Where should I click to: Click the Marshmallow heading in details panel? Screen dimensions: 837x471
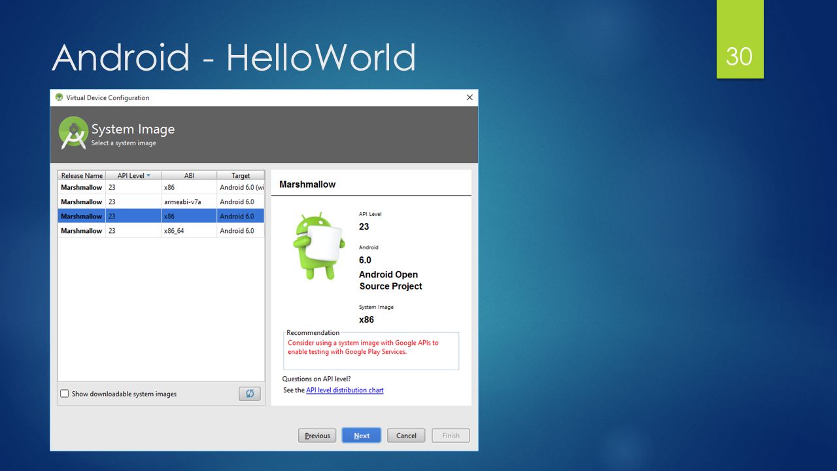307,184
